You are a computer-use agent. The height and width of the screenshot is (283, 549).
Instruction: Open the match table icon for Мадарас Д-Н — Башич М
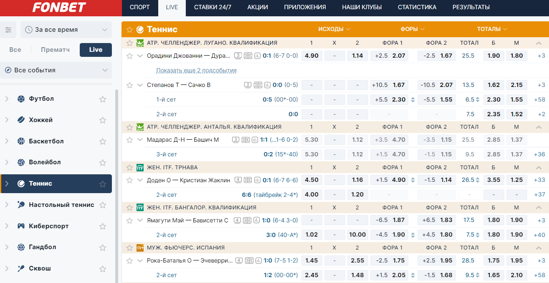(x=245, y=140)
